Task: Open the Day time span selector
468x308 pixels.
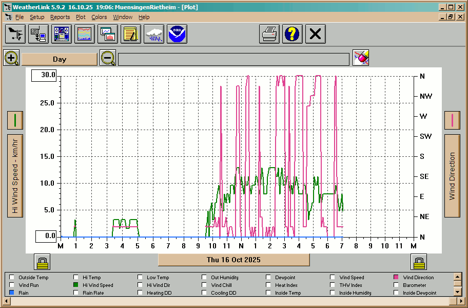Action: click(x=60, y=59)
